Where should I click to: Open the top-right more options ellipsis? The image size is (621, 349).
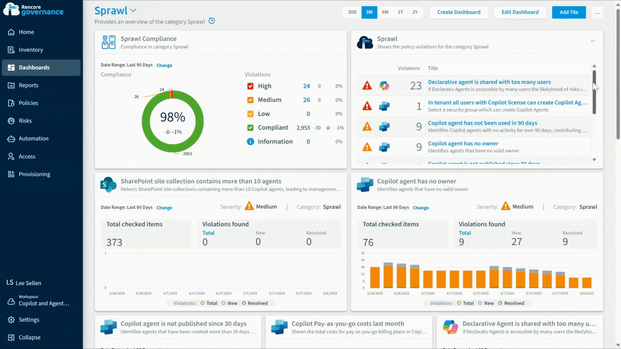(597, 13)
